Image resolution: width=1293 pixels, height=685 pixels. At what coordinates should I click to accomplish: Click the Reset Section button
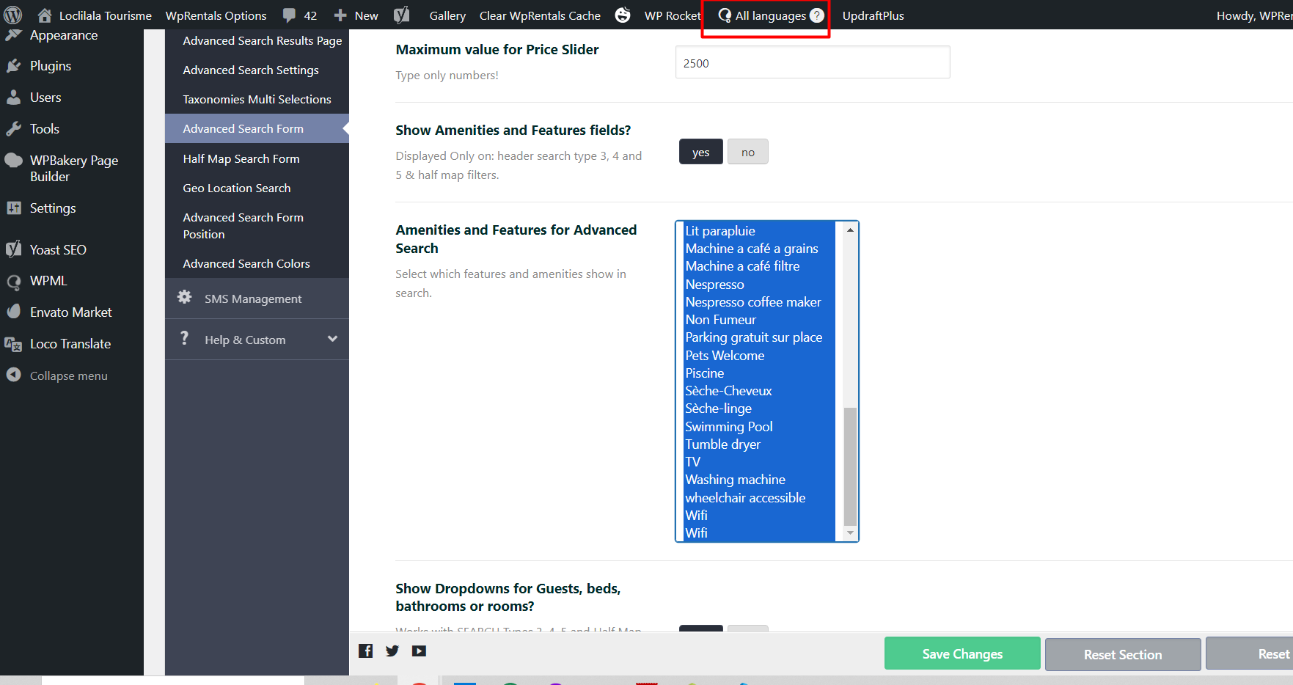[x=1122, y=654]
